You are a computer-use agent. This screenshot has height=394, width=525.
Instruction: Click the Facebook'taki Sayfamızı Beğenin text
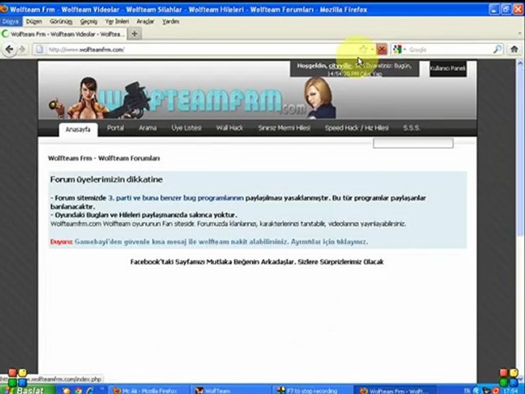(256, 262)
